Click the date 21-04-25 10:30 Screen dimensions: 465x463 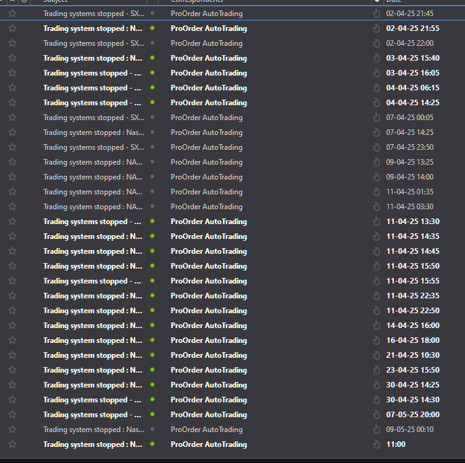coord(413,355)
